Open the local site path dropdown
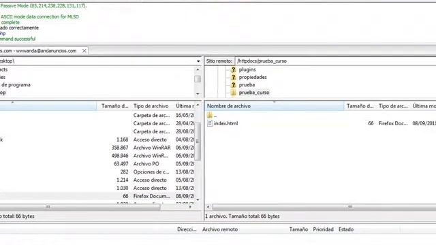 tap(198, 61)
